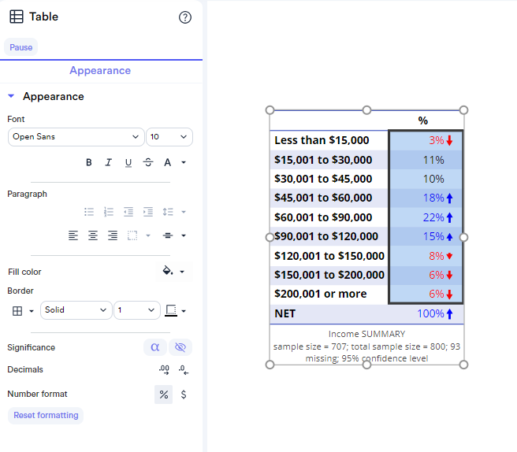Click the border color icon
The width and height of the screenshot is (517, 452).
(x=171, y=311)
